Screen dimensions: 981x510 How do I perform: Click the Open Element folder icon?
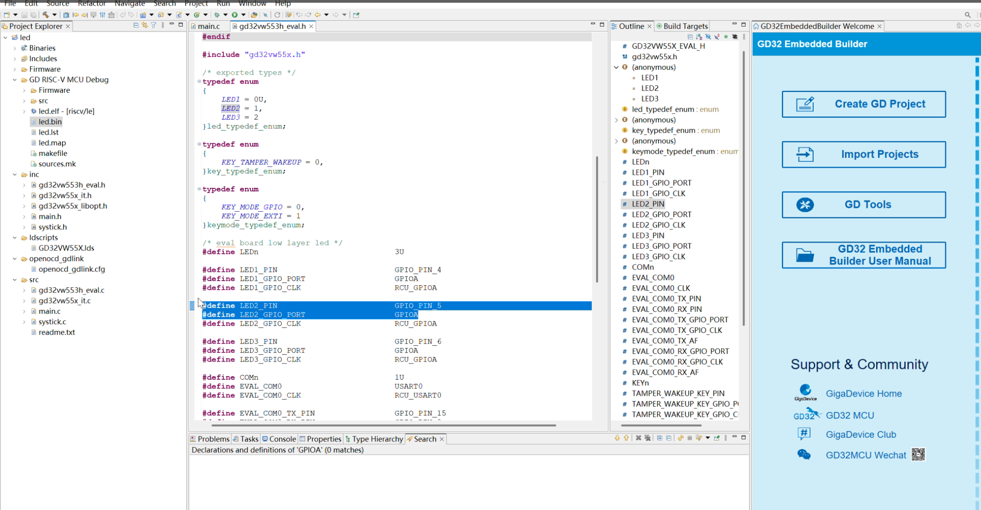click(254, 15)
